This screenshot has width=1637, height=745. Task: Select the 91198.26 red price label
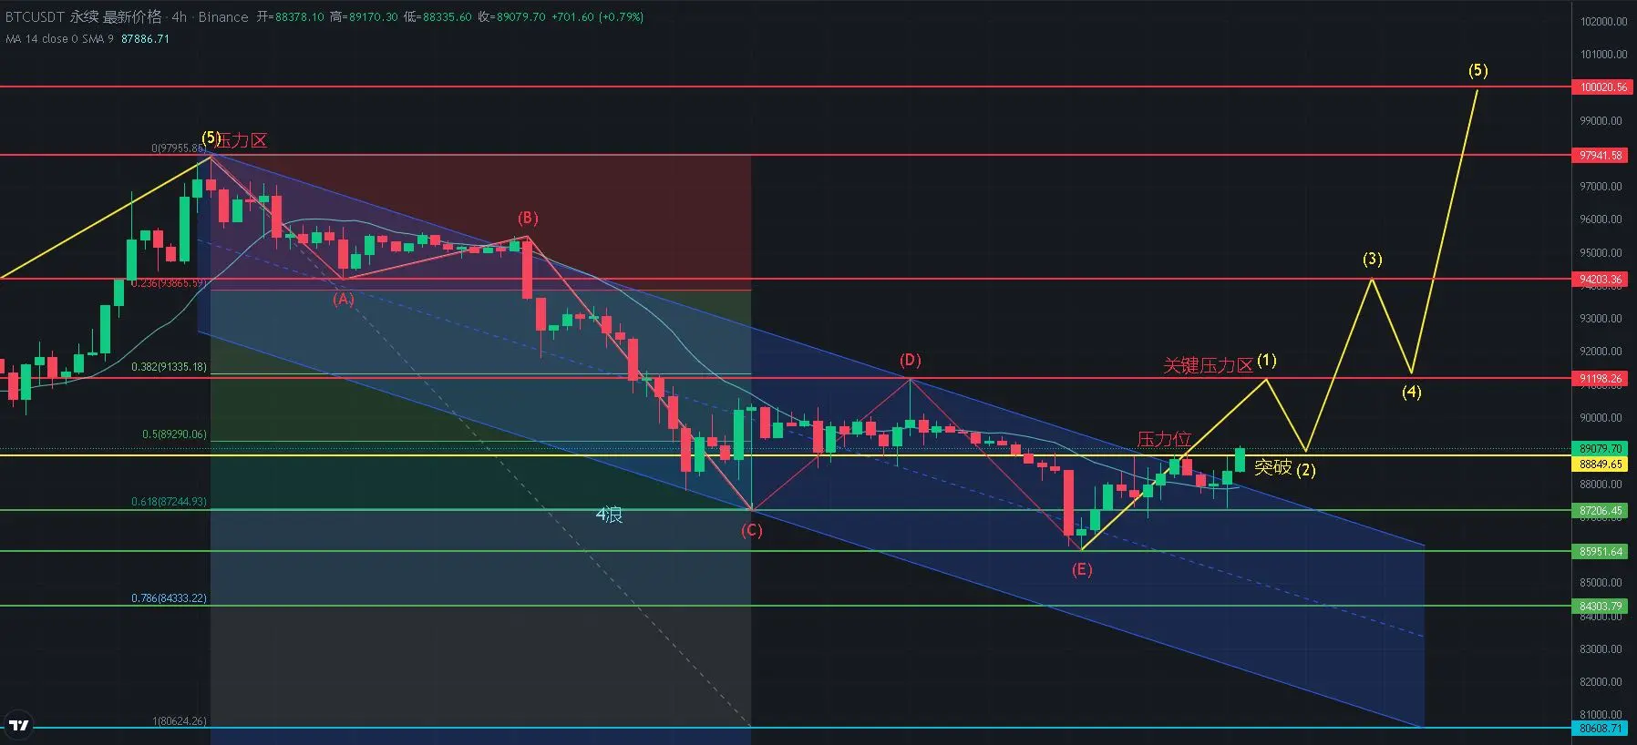pos(1601,378)
